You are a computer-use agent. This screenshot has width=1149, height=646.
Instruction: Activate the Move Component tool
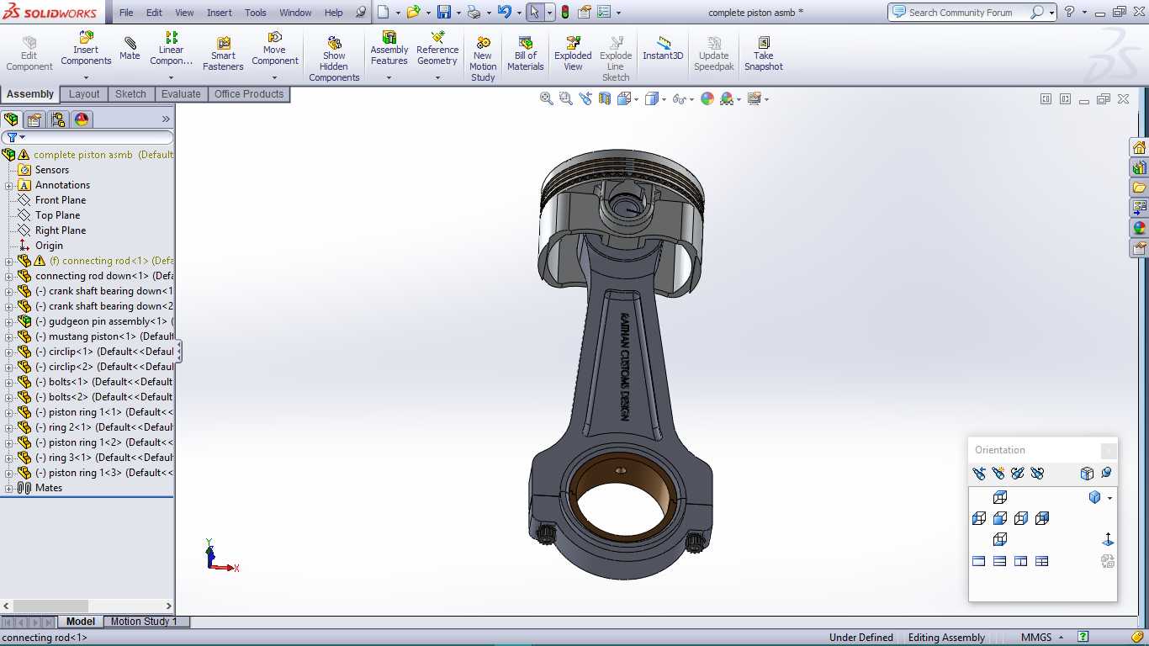(x=274, y=49)
